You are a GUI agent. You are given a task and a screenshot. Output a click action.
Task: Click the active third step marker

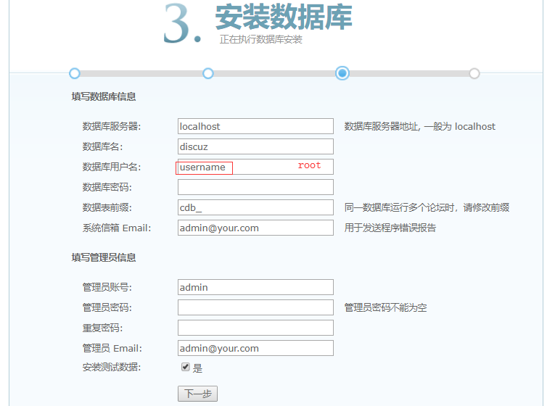342,73
